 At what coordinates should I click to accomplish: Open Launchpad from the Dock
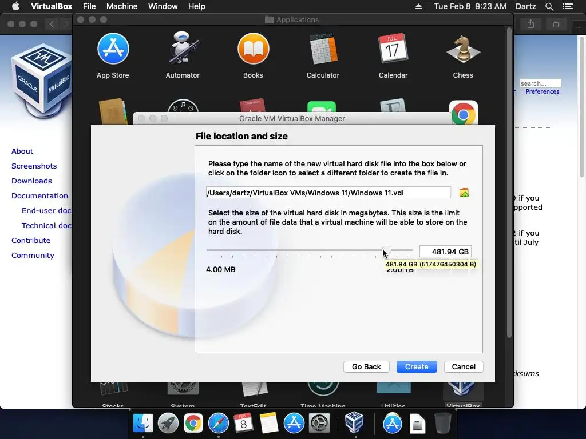coord(168,424)
